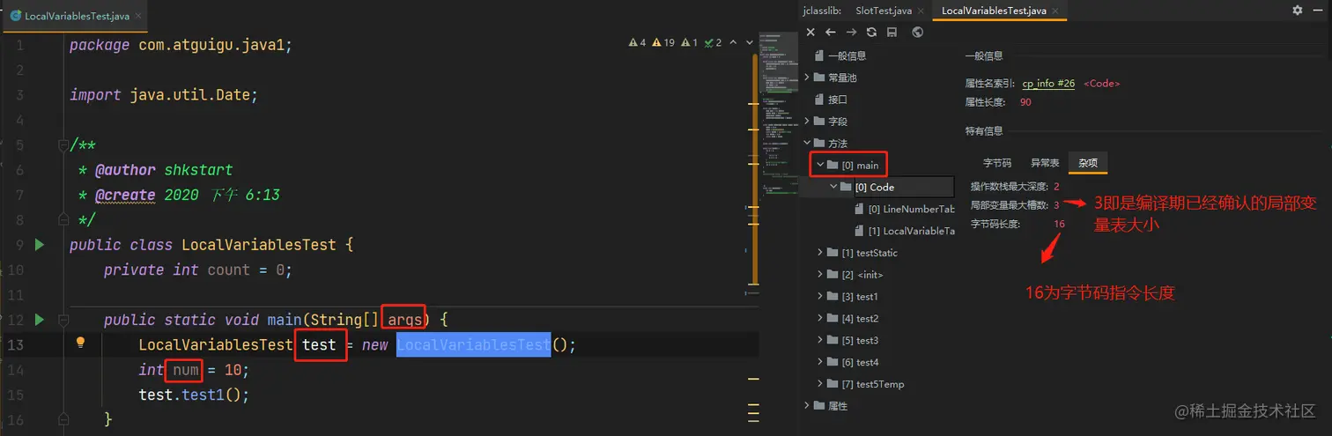Go back in jclasslib navigation history

click(830, 33)
